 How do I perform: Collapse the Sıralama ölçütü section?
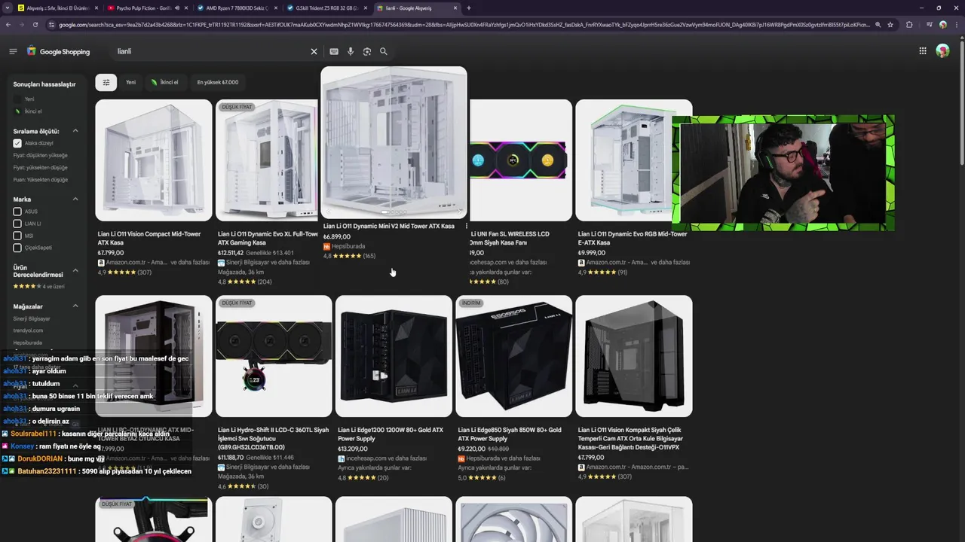coord(75,131)
